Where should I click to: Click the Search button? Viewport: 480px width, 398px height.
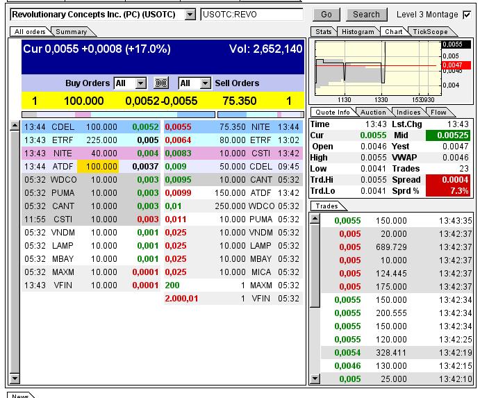click(367, 15)
